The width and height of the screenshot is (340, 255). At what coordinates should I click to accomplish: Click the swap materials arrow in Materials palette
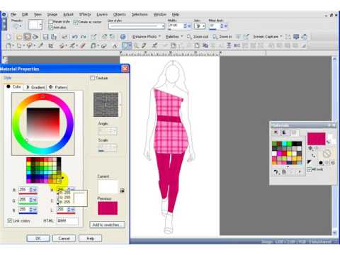(x=328, y=142)
